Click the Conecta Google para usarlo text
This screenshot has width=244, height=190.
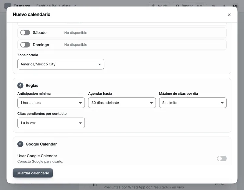click(40, 162)
